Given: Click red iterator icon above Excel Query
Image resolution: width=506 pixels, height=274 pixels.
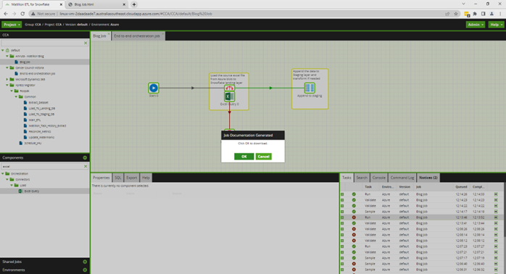Looking at the screenshot, I should click(230, 88).
